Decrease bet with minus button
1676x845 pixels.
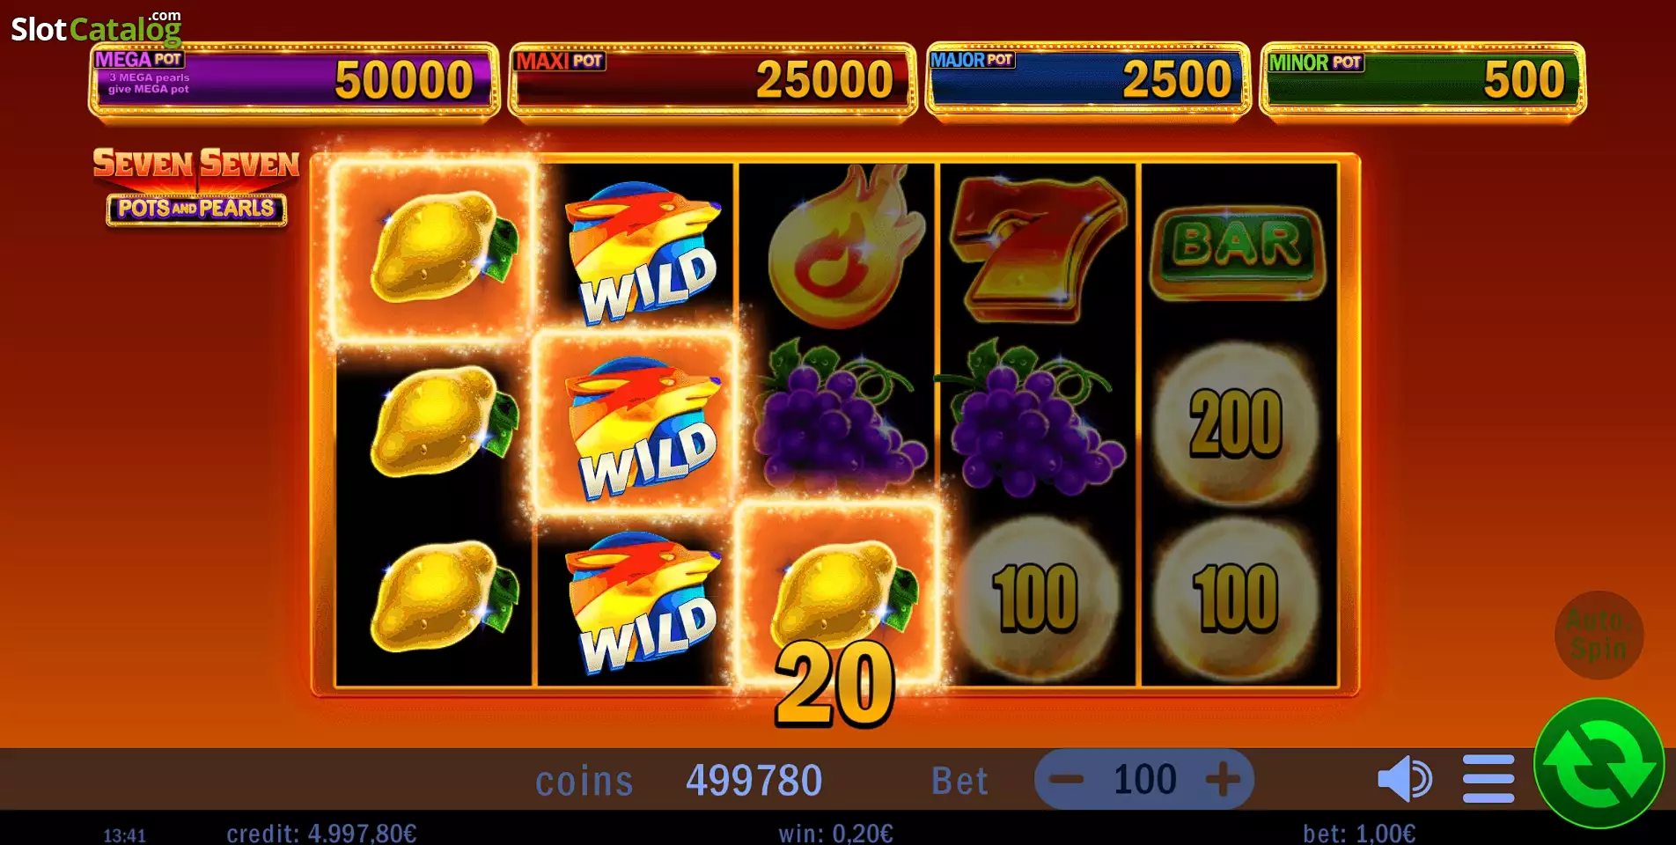1066,779
